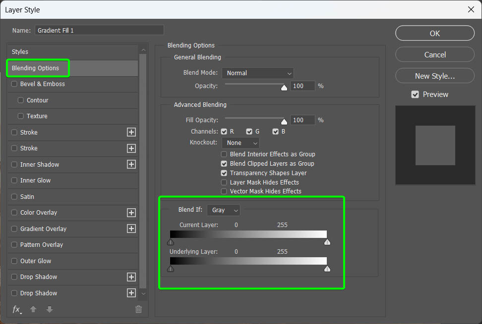Click the plus icon beside Inner Shadow
The height and width of the screenshot is (324, 482).
pyautogui.click(x=131, y=164)
